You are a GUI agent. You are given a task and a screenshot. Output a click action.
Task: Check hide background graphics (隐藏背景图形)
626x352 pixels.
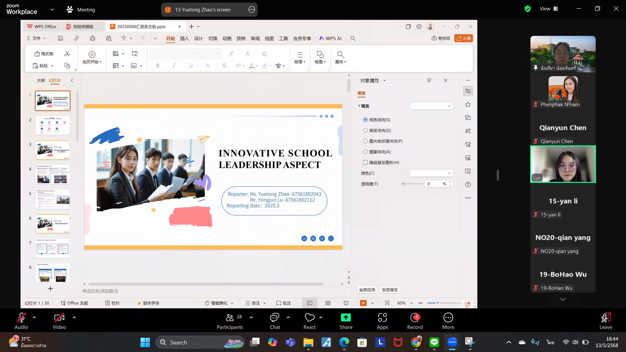[x=365, y=162]
